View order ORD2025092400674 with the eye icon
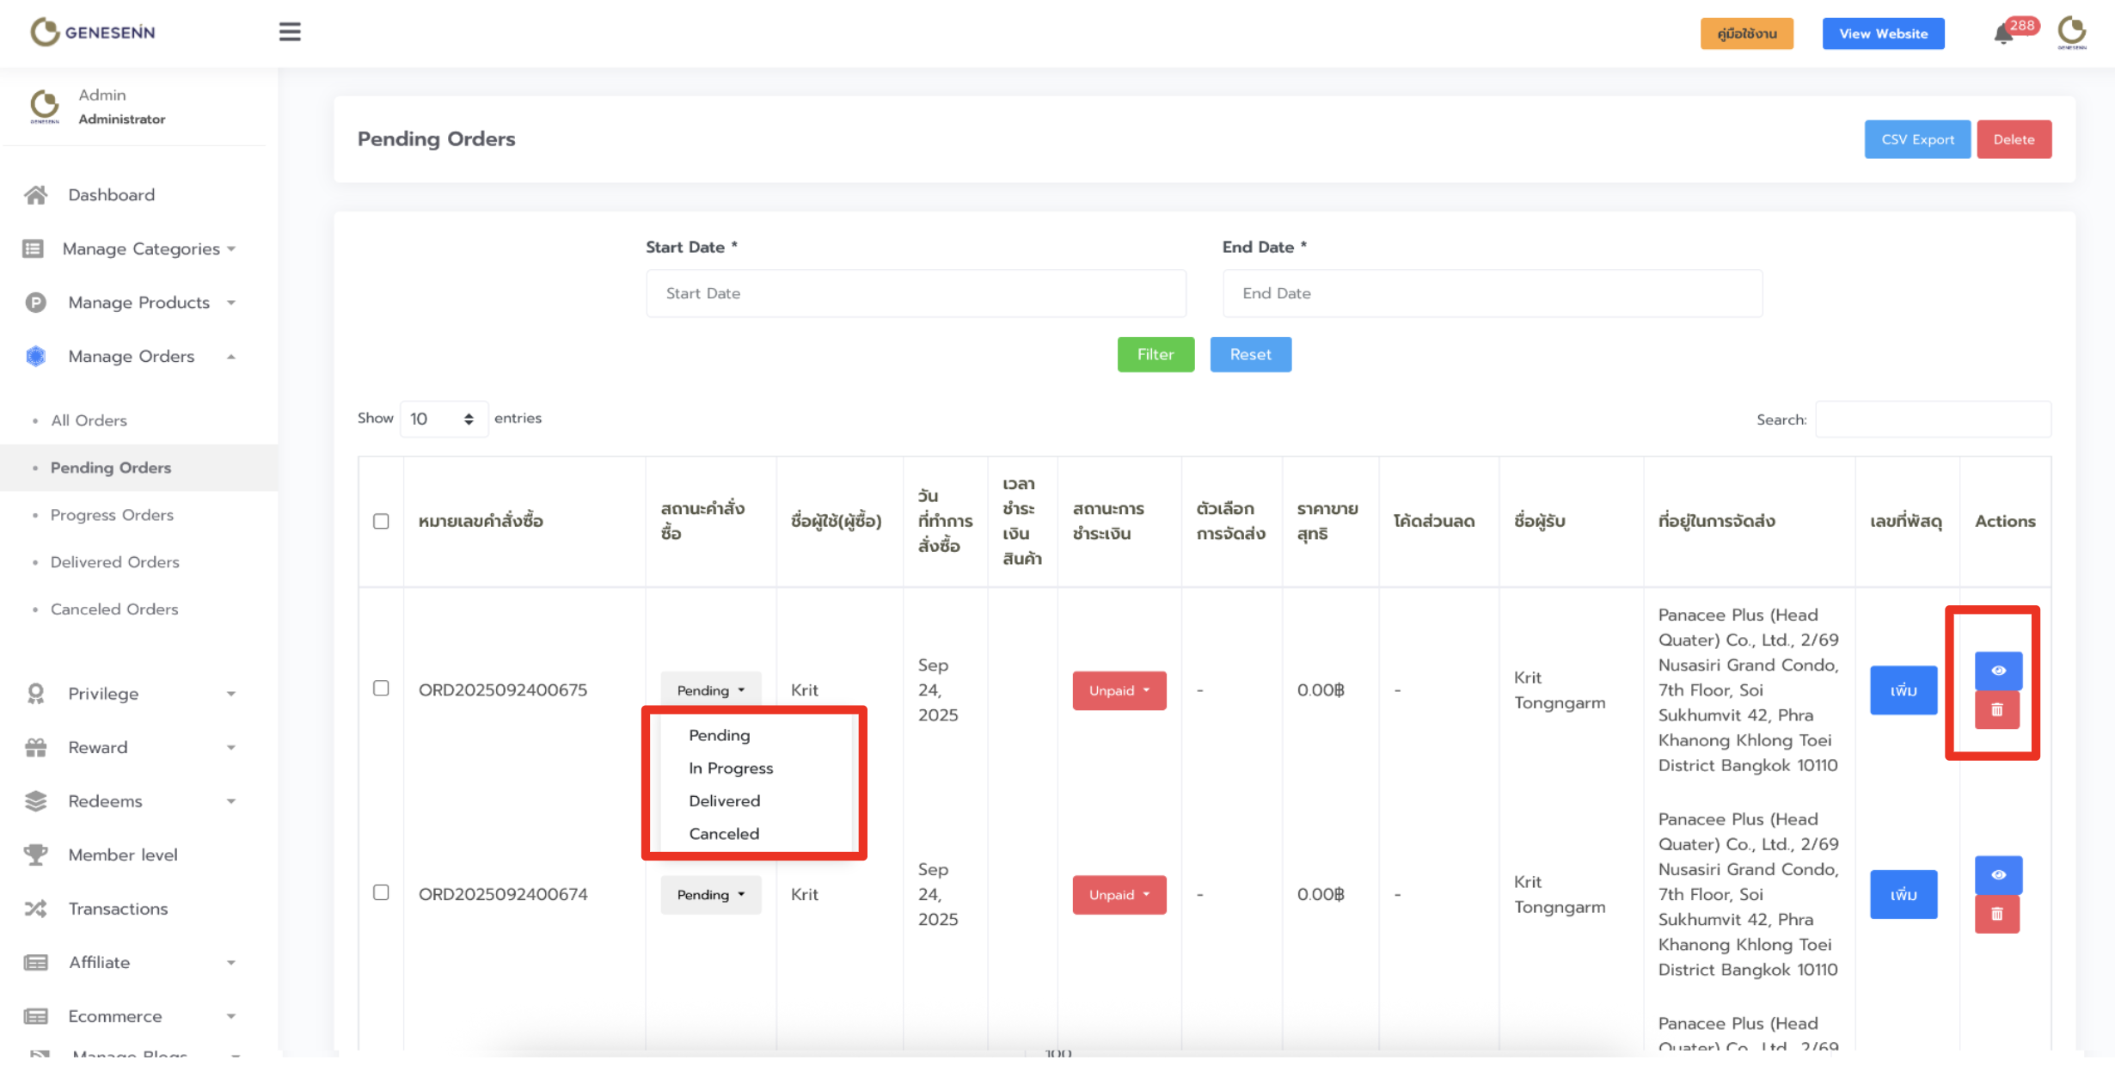Image resolution: width=2115 pixels, height=1066 pixels. click(1997, 874)
